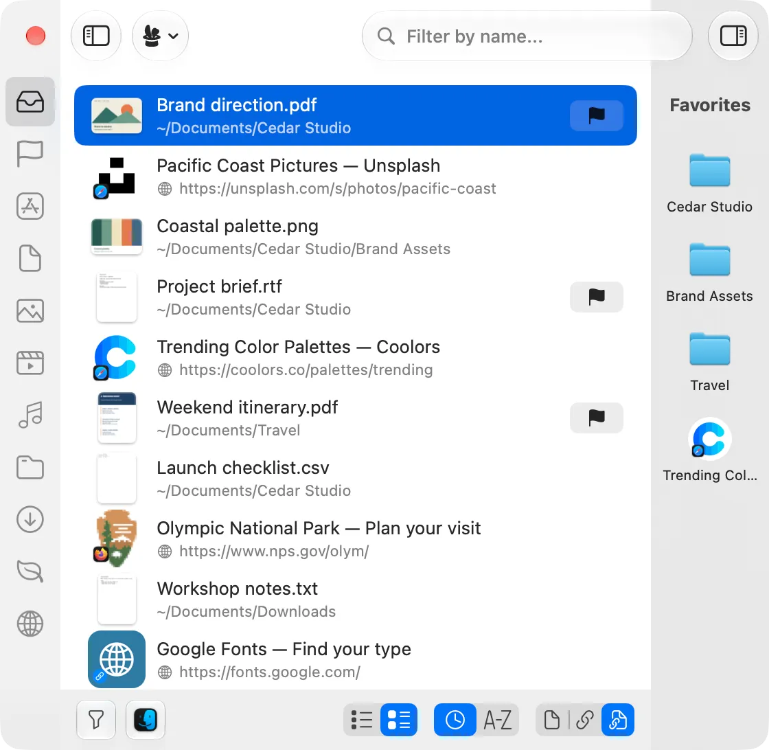769x750 pixels.
Task: Show both files and links
Action: (617, 720)
